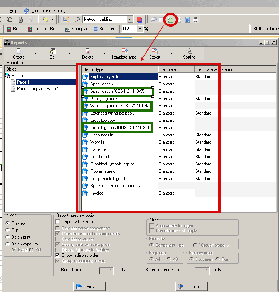Select the Print mode radio button
Image resolution: width=279 pixels, height=292 pixels.
(8, 230)
